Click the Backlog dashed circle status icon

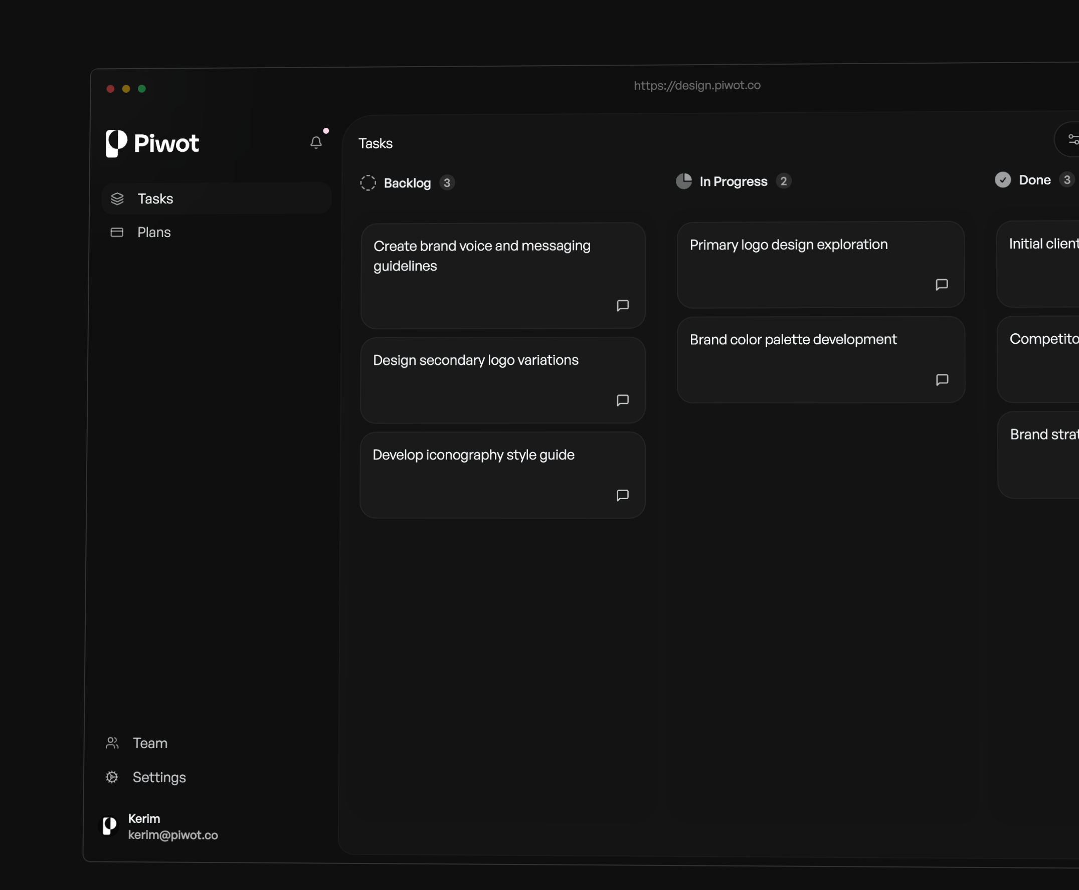click(x=368, y=183)
